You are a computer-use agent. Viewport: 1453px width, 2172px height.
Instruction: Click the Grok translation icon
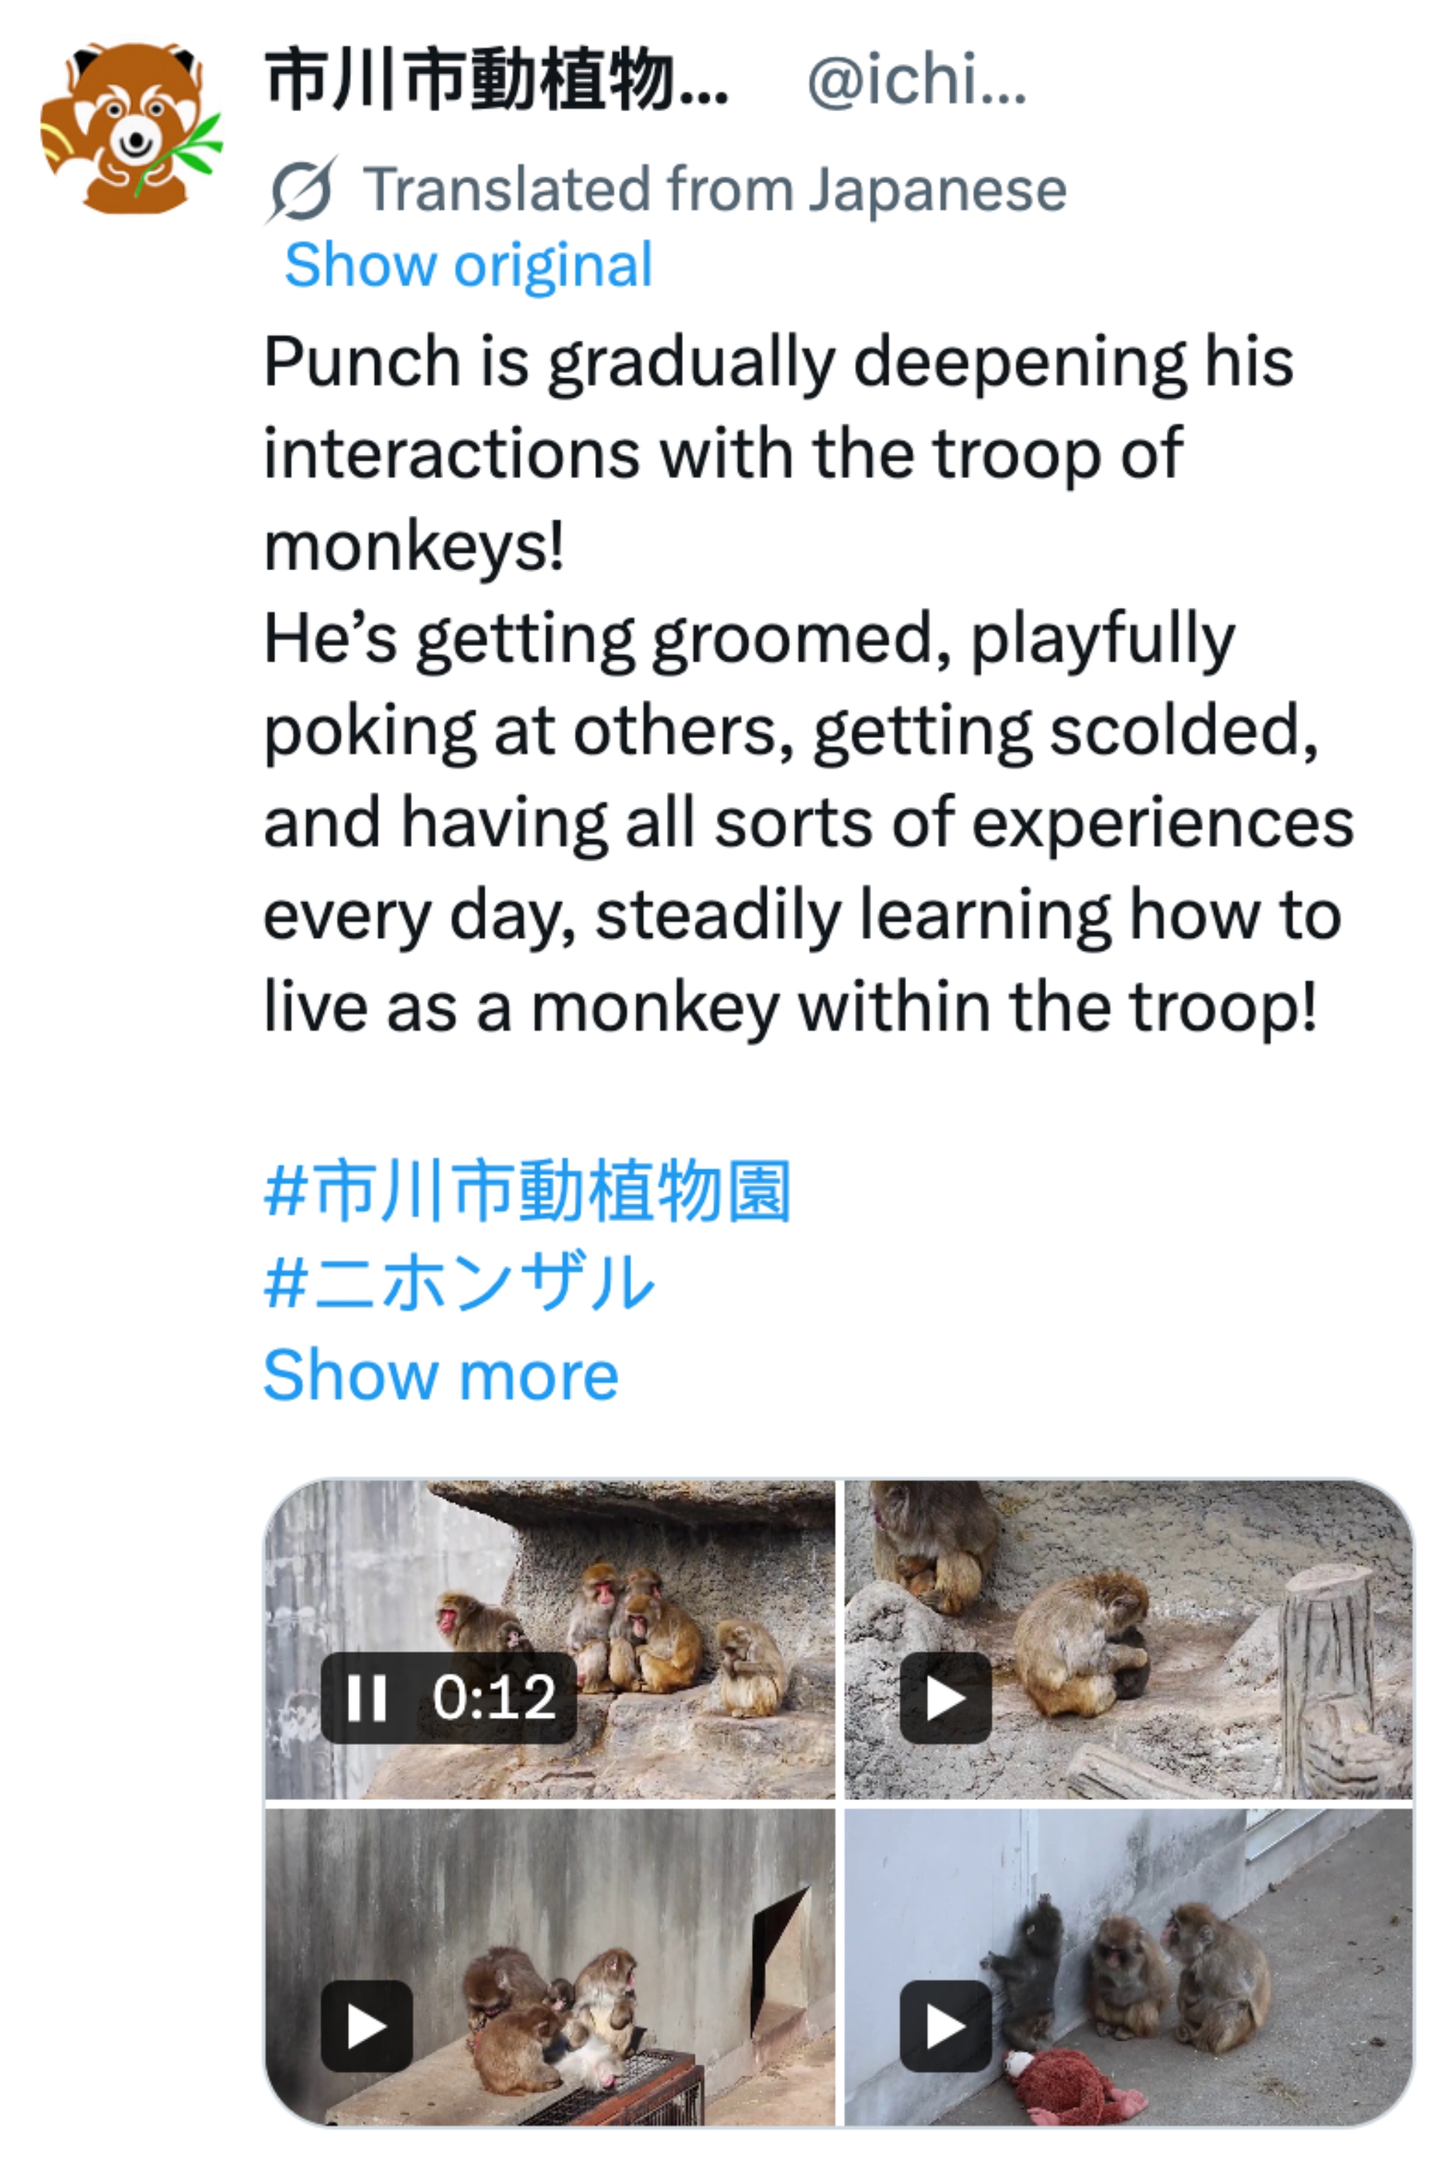click(x=301, y=190)
